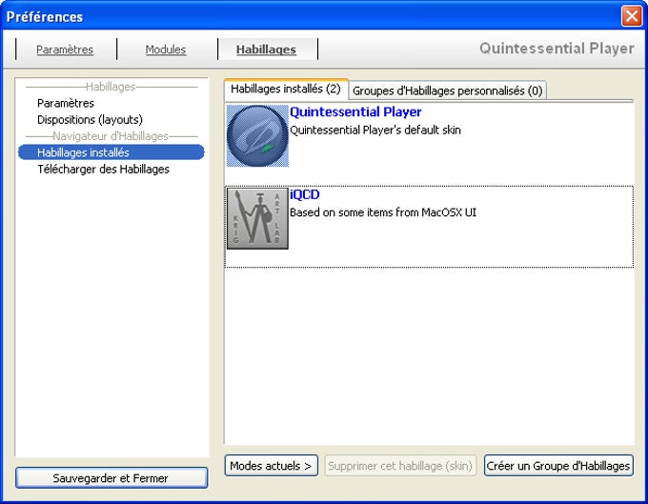Click 'Based on some items from MacOSX UI'
Image resolution: width=648 pixels, height=504 pixels.
point(383,212)
